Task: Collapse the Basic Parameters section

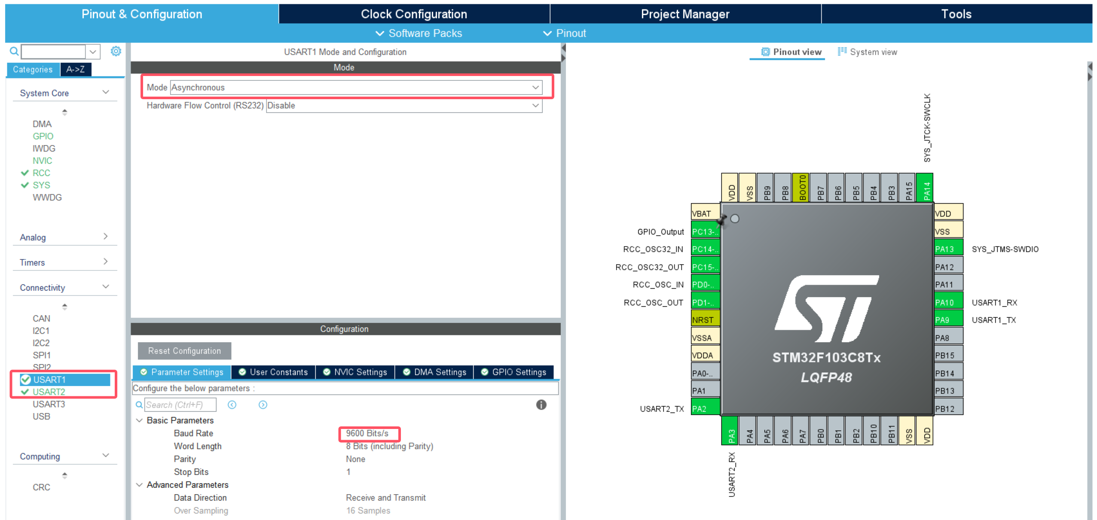Action: (x=139, y=420)
